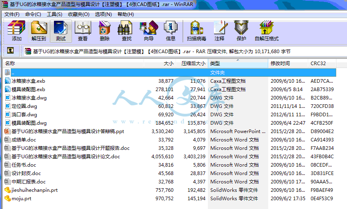Click CRC32 value 4CFB250F
The width and height of the screenshot is (347, 209).
[322, 123]
